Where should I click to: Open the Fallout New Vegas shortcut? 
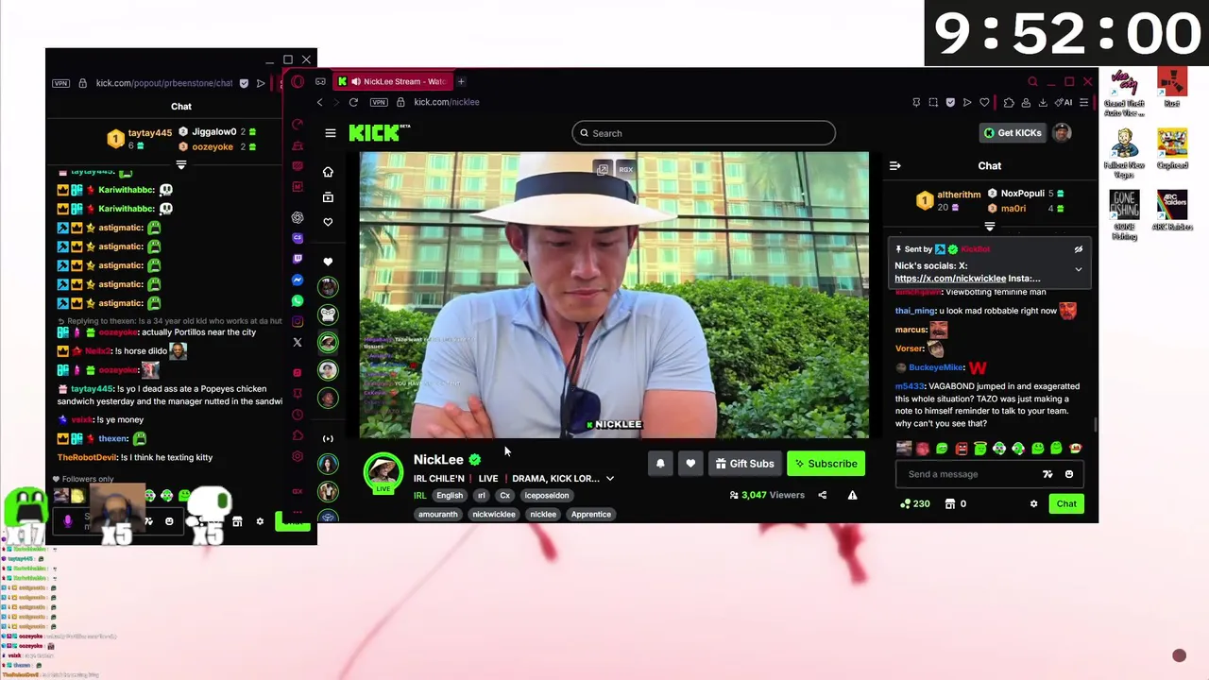click(x=1124, y=153)
